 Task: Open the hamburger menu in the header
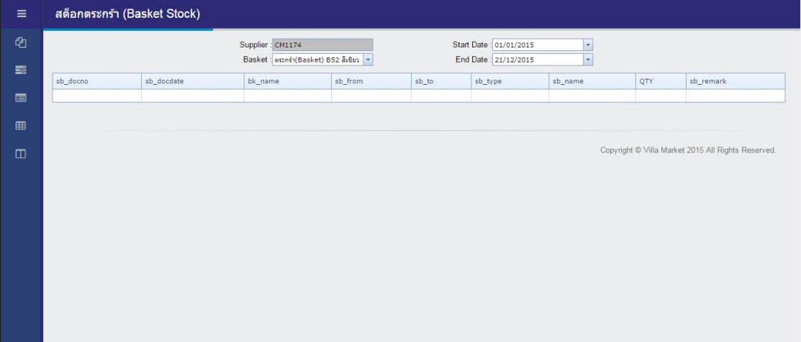[22, 14]
